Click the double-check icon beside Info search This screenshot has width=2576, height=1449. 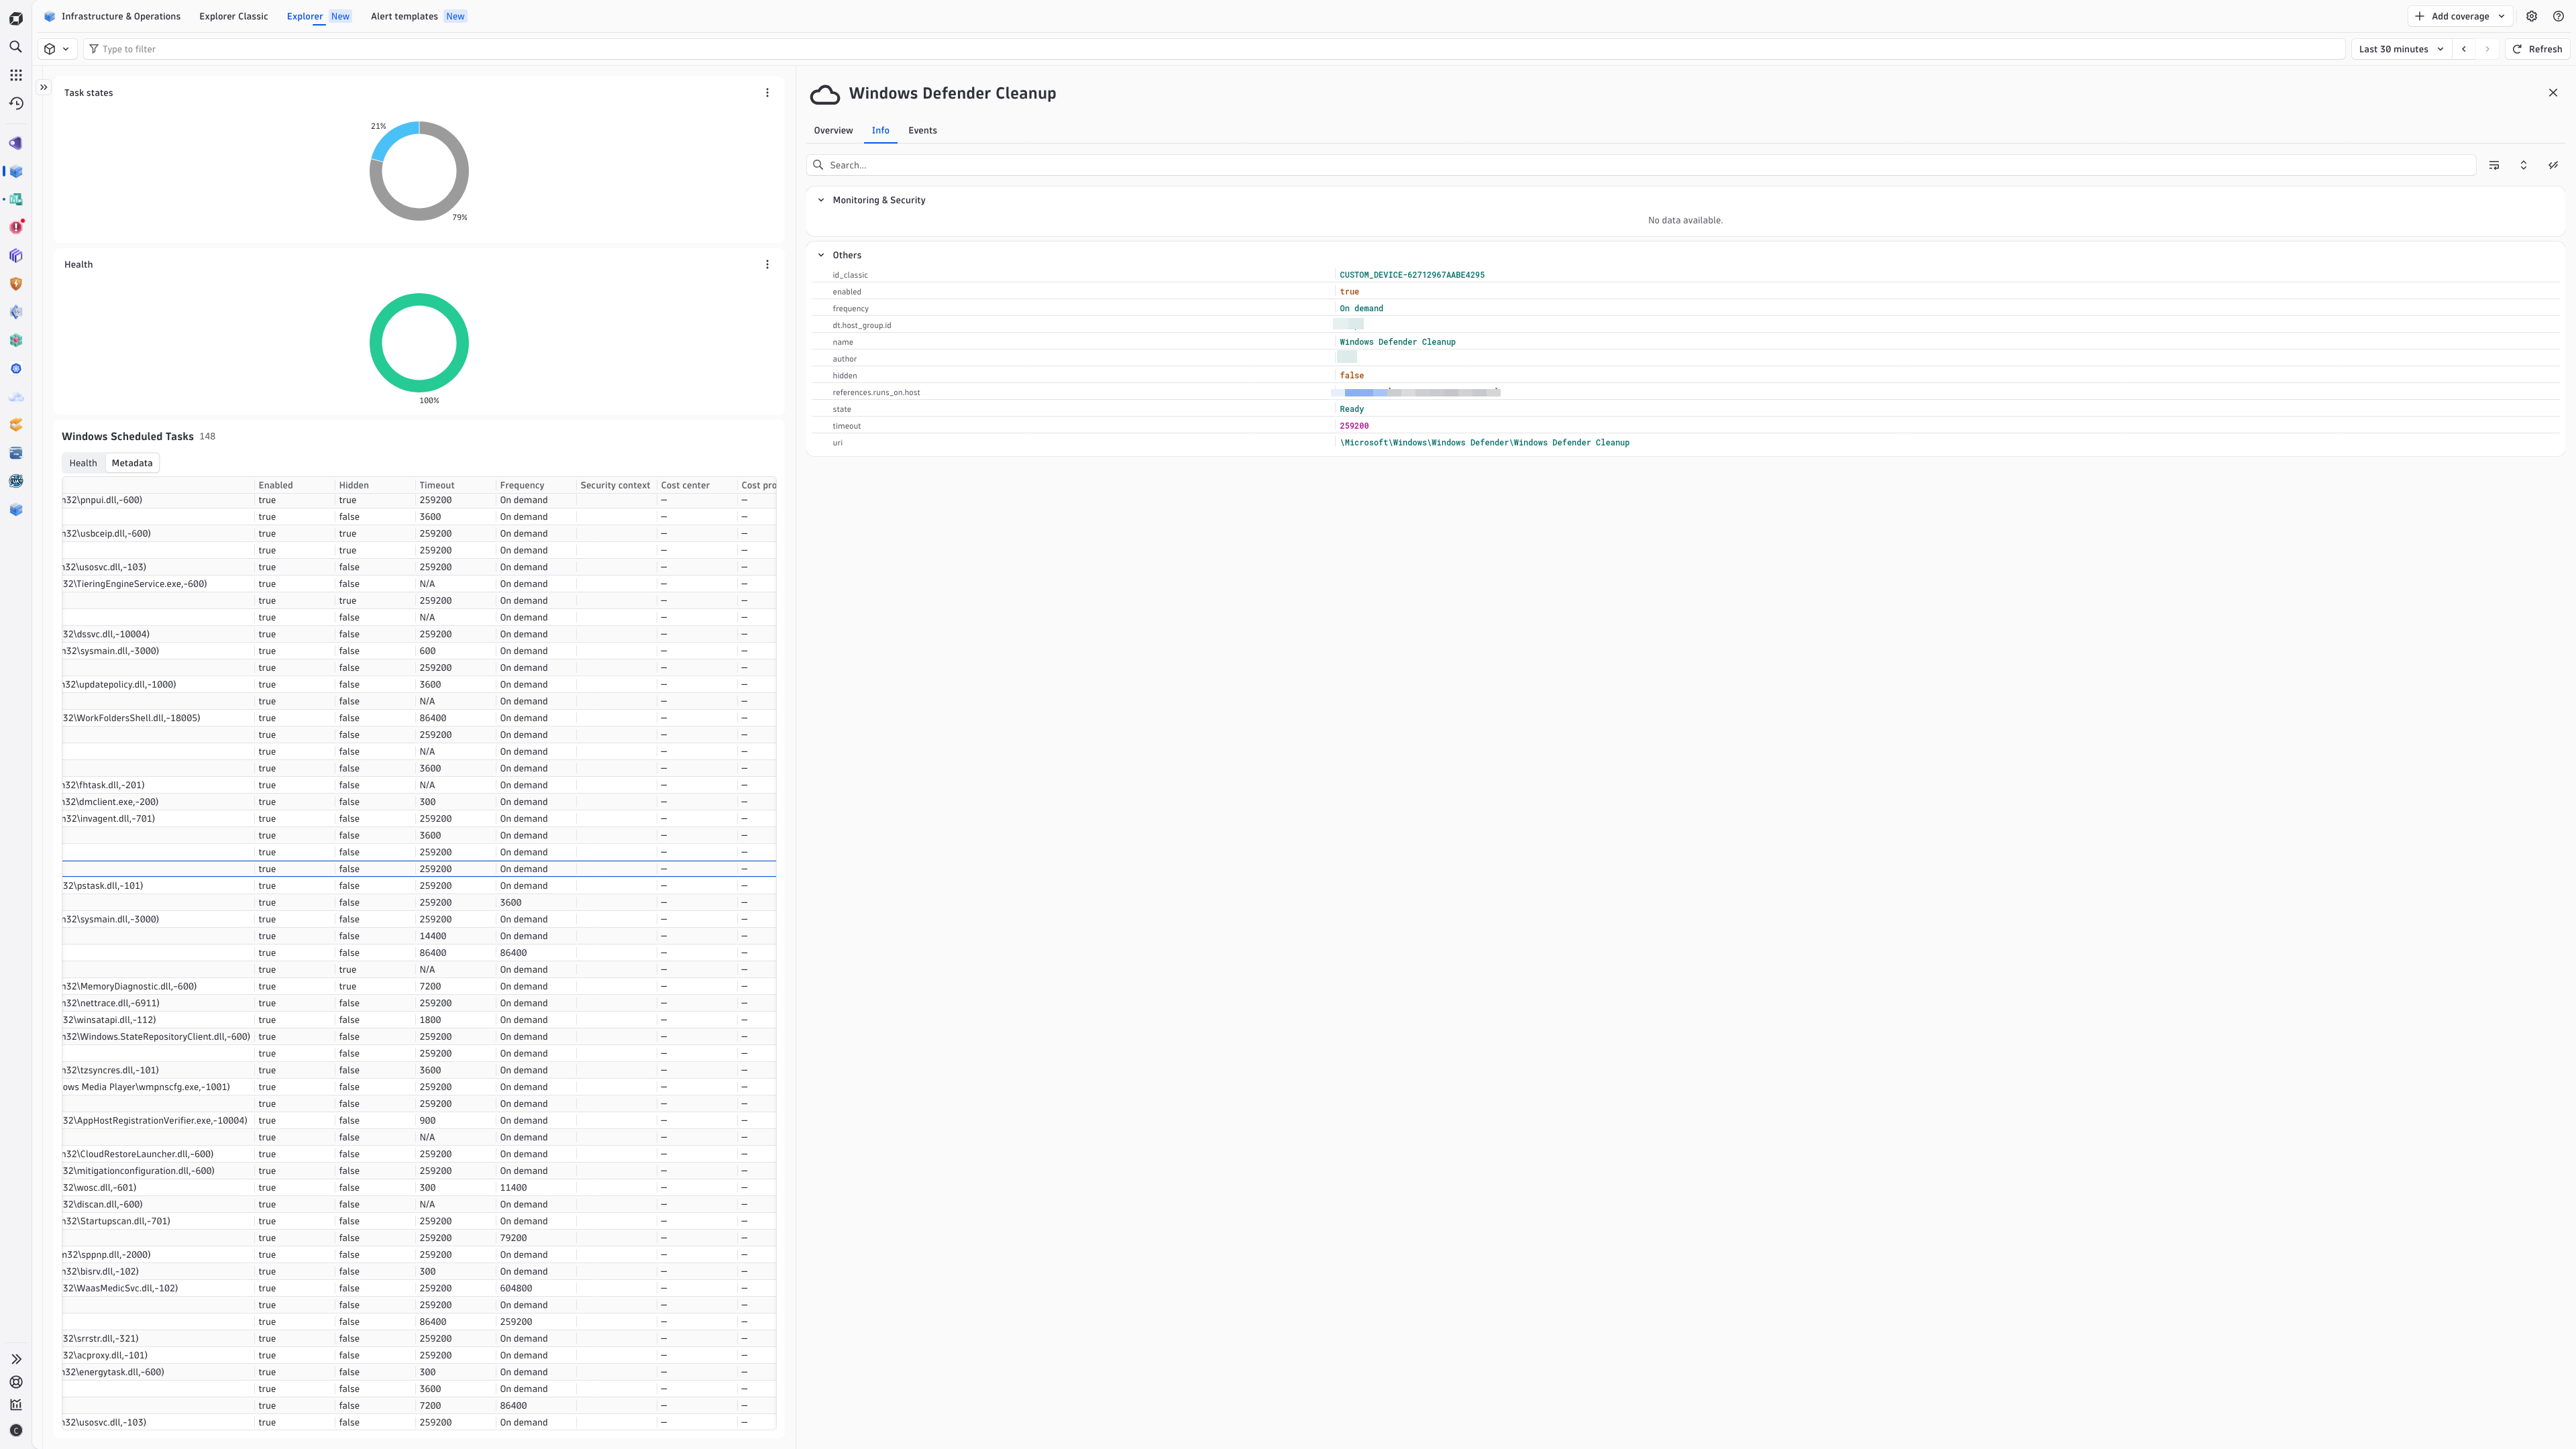pyautogui.click(x=2553, y=165)
